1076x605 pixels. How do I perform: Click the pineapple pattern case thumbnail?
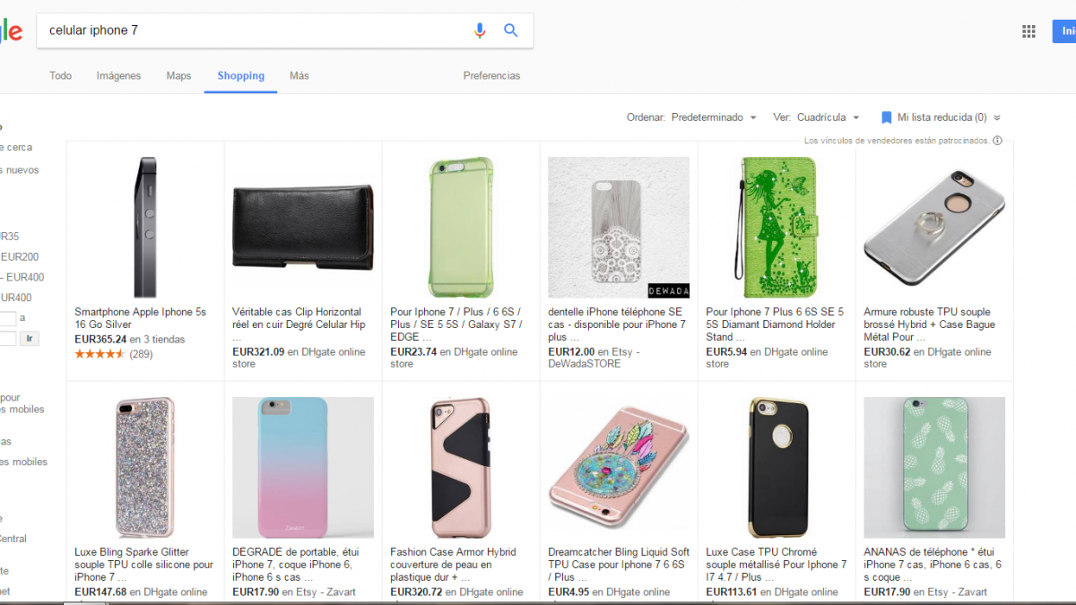click(x=933, y=467)
